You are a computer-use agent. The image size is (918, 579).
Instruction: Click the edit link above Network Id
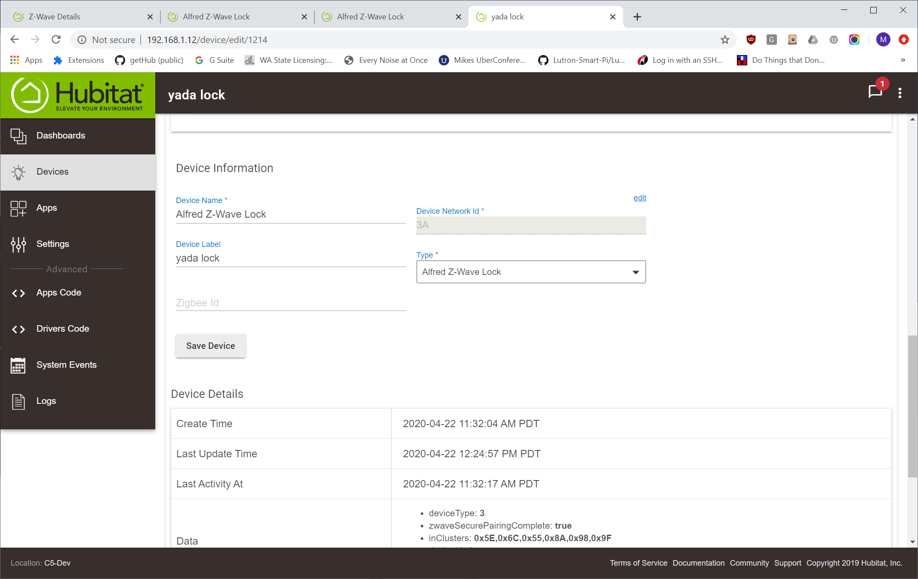640,198
